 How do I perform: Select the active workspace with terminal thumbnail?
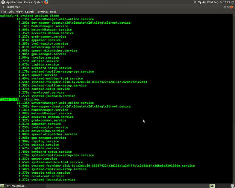pos(212,186)
